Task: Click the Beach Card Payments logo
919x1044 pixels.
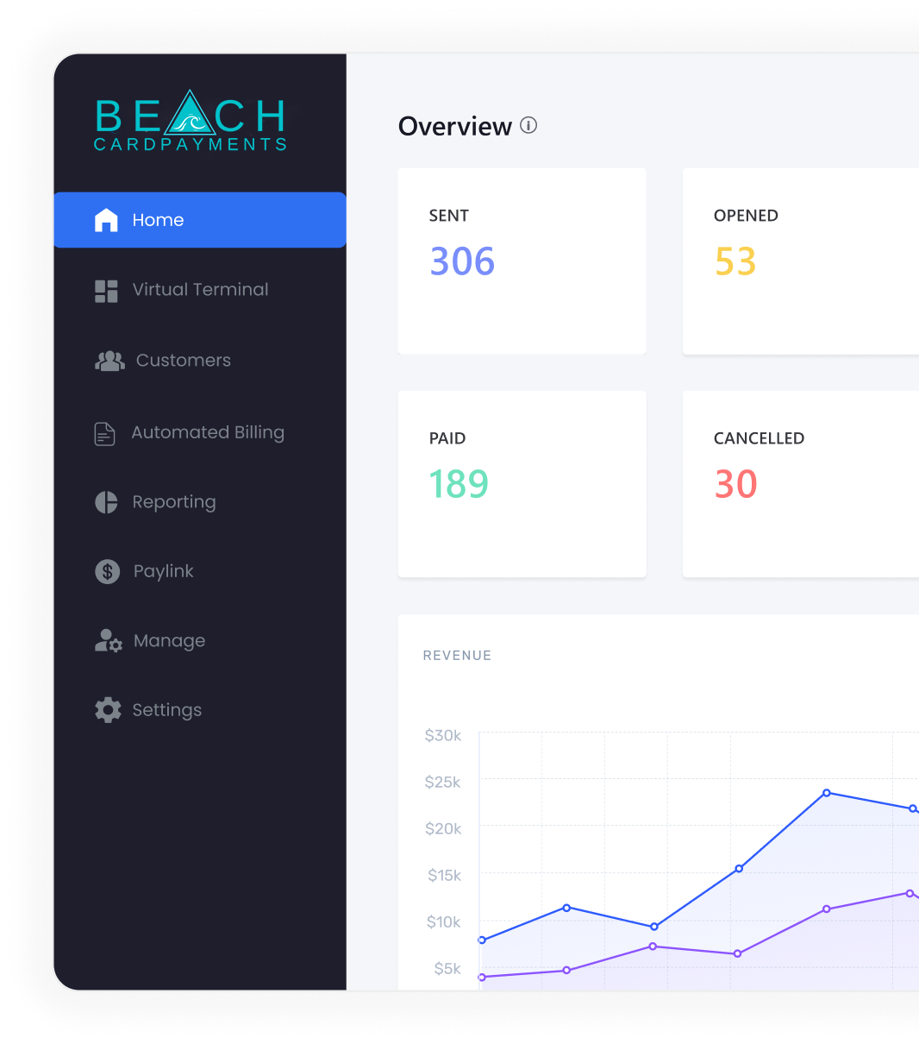Action: [191, 121]
